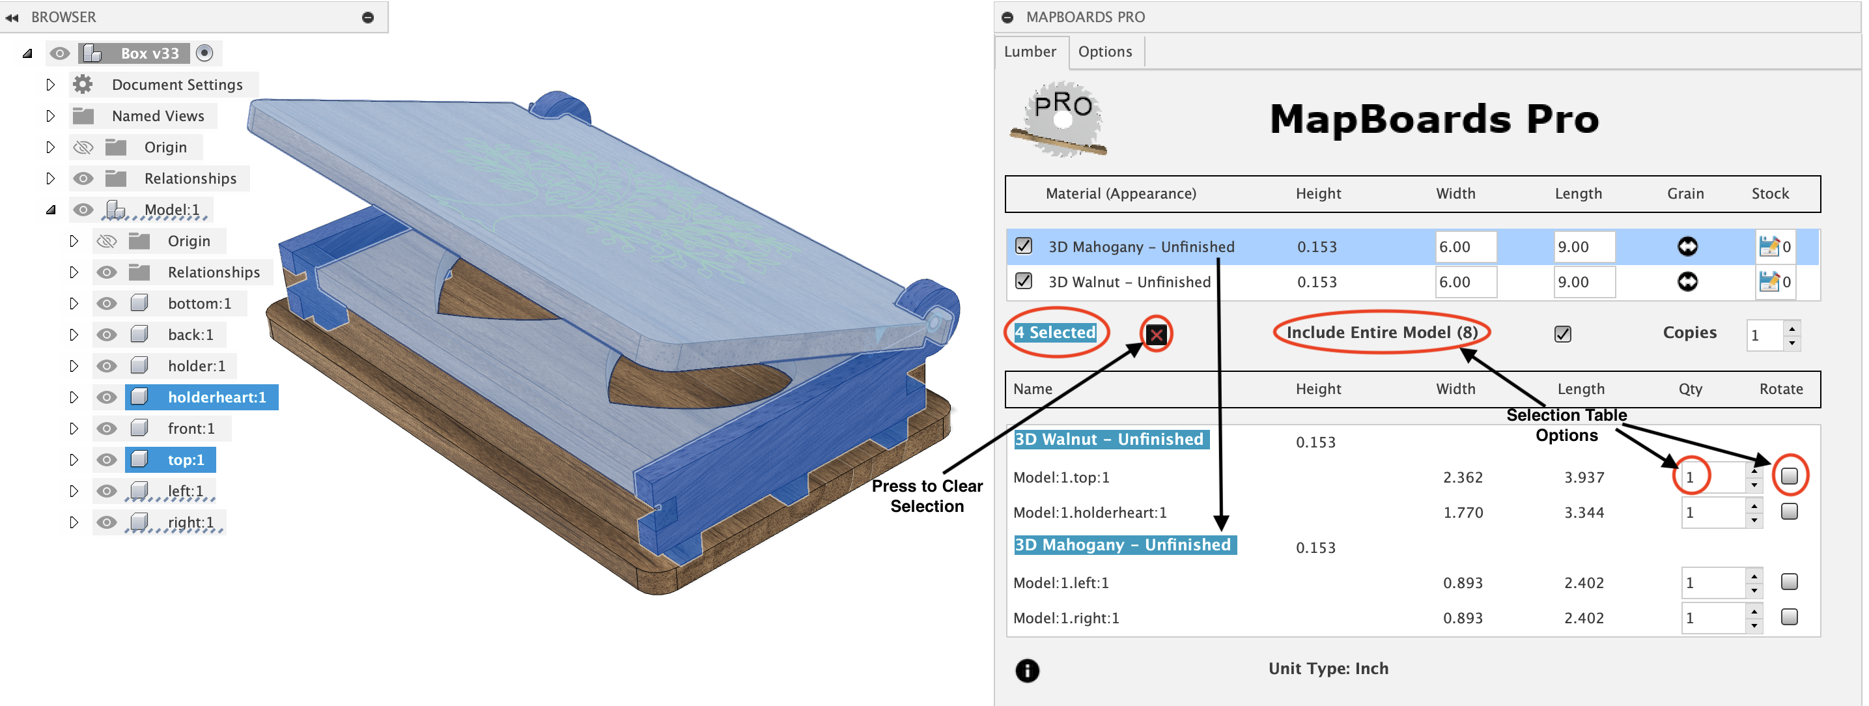The image size is (1869, 706).
Task: Increase Copies value with up stepper arrow
Action: pos(1792,328)
